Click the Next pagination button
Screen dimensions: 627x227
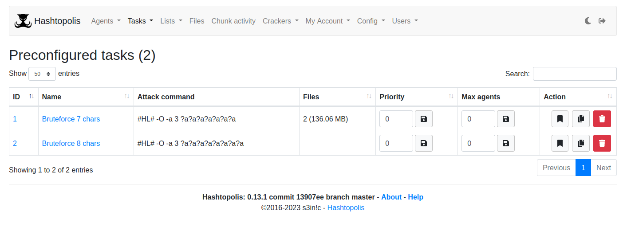click(x=603, y=168)
